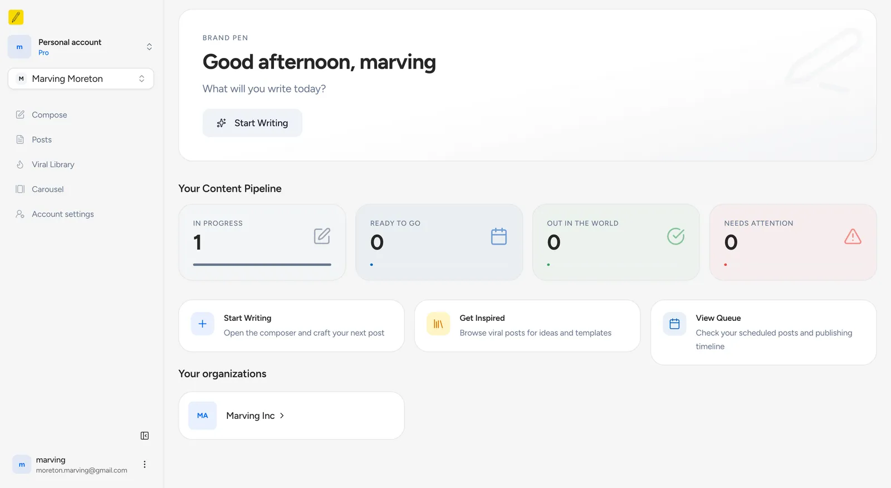
Task: Select Carousel from the sidebar menu
Action: click(x=47, y=189)
